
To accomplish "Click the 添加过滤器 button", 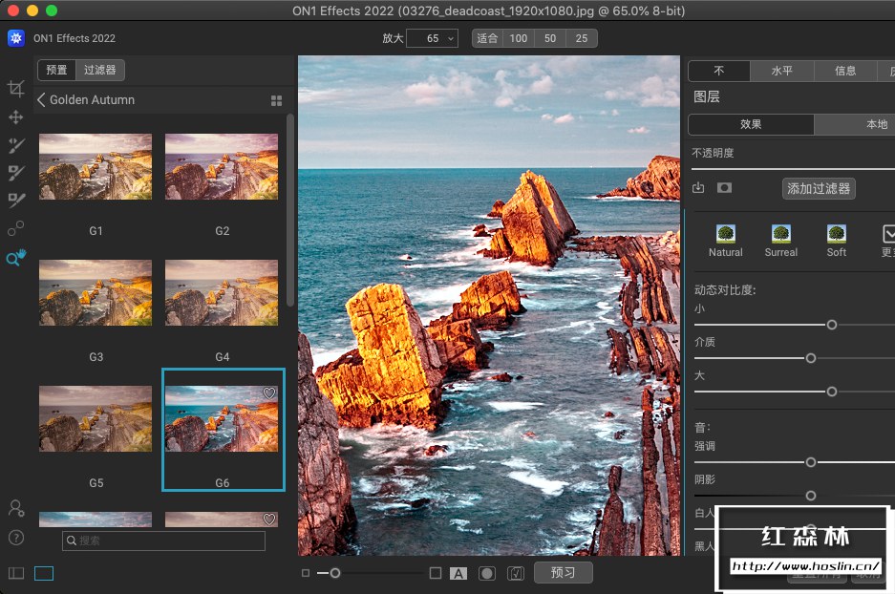I will click(x=819, y=188).
